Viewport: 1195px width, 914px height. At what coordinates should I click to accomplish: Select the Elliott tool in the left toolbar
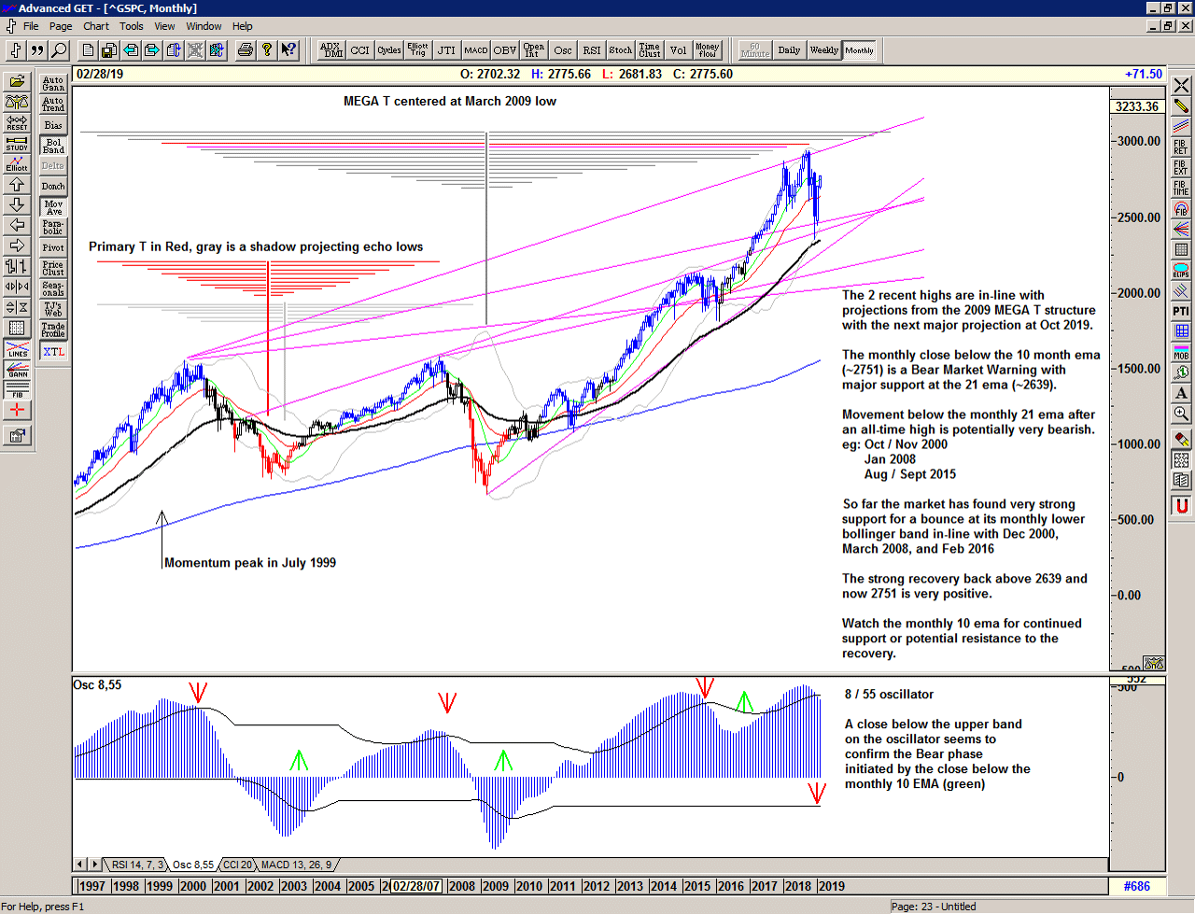tap(15, 166)
